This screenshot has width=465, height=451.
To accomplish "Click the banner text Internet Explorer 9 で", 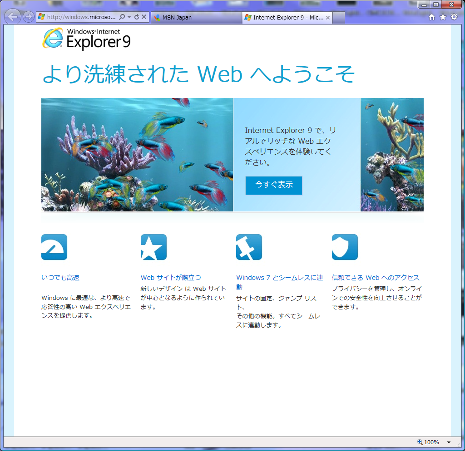I will pyautogui.click(x=290, y=147).
